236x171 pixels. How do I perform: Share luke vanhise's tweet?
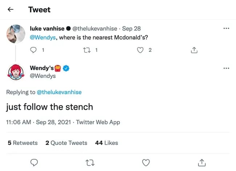pyautogui.click(x=194, y=50)
